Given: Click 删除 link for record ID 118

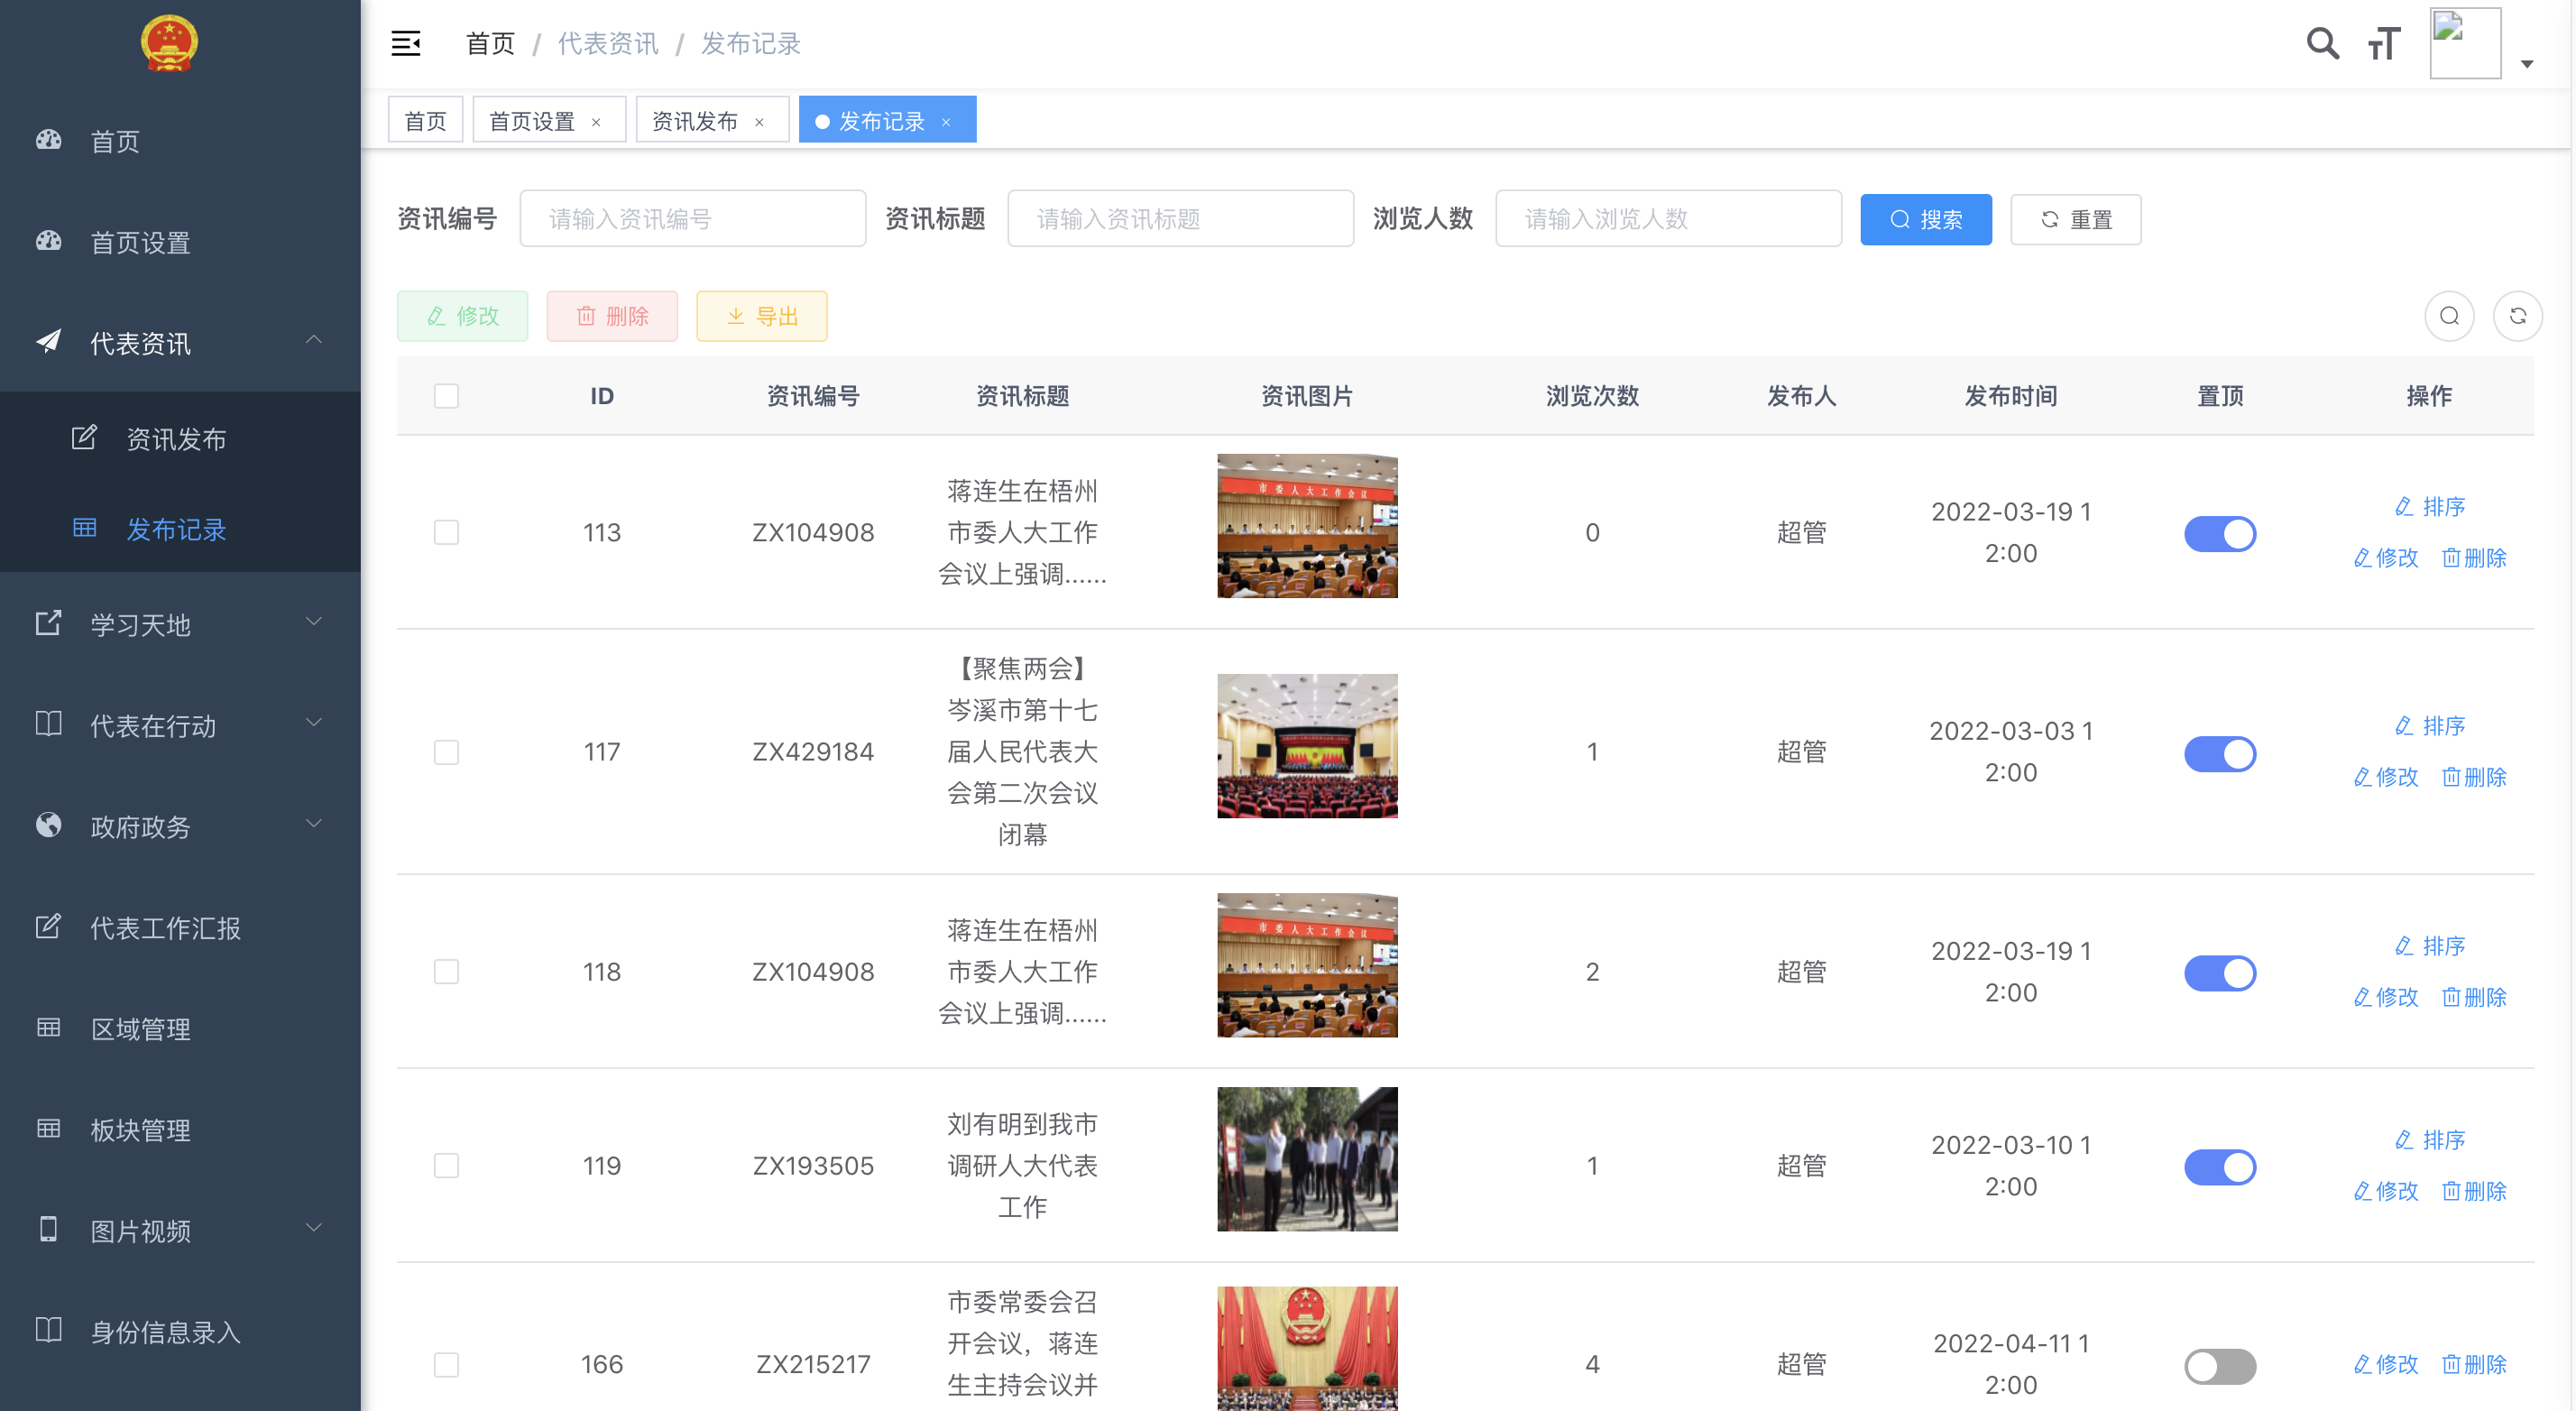Looking at the screenshot, I should (x=2474, y=997).
